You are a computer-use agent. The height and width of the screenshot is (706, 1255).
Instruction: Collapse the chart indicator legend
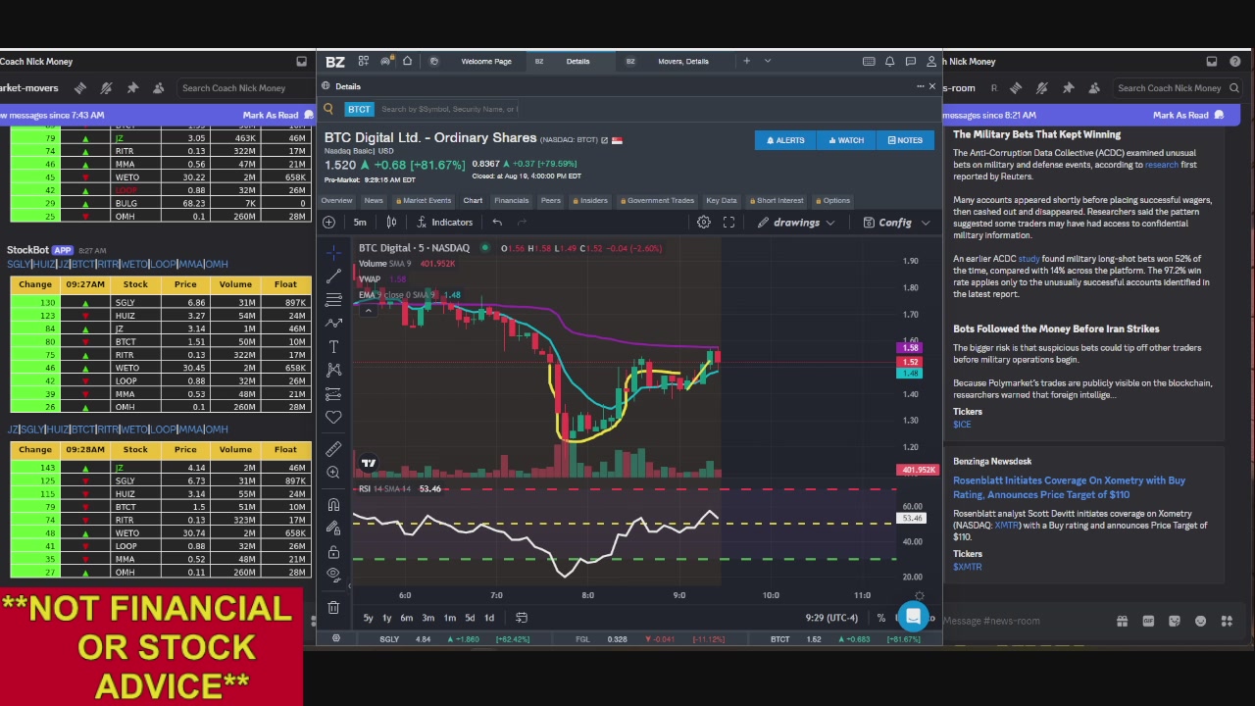368,311
